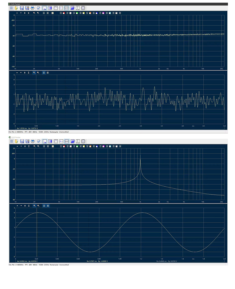Shift the noise waveform up with the up arrow
This screenshot has width=235, height=289.
click(17, 73)
